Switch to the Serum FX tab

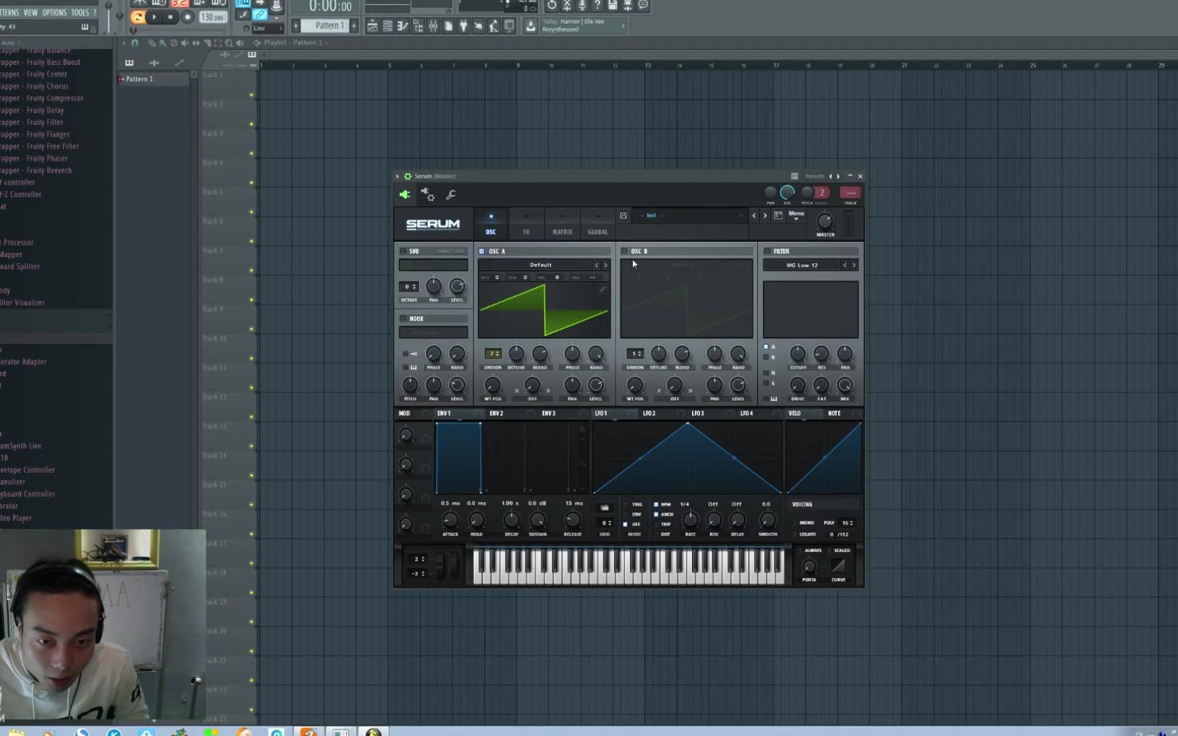(x=526, y=224)
